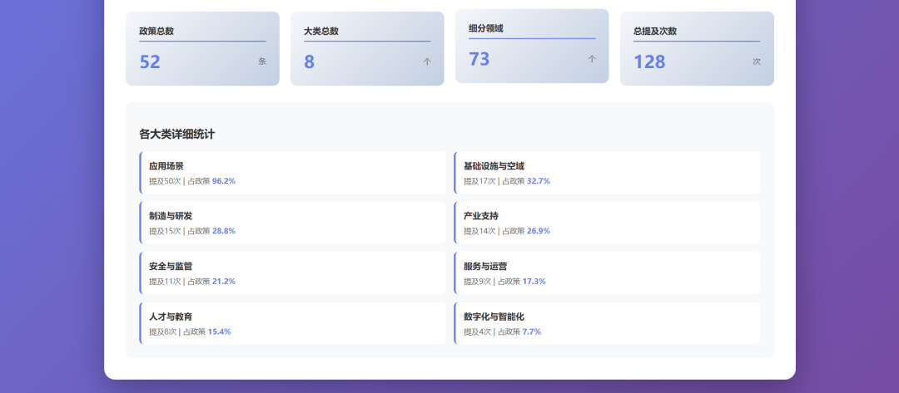Click the 128 total mentions value
Viewport: 899px width, 393px height.
(649, 61)
